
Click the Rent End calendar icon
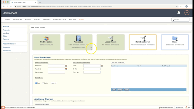[66, 69]
